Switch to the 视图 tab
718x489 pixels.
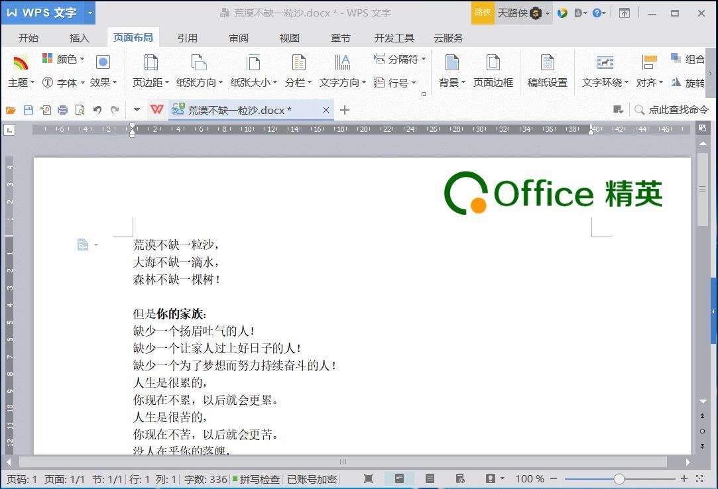[x=290, y=38]
